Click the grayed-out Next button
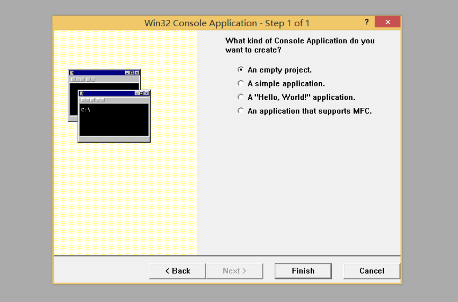Image resolution: width=458 pixels, height=302 pixels. tap(234, 271)
